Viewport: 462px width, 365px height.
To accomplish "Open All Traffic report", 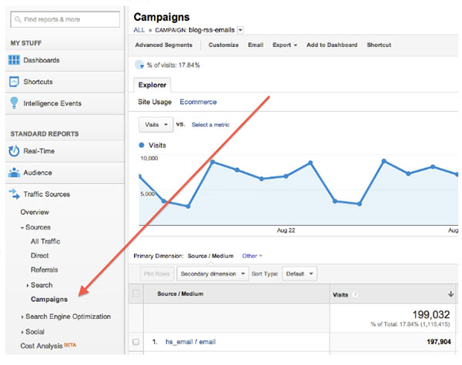I will 45,241.
